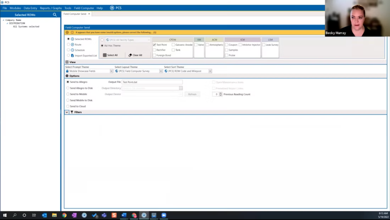Open Slack from the Windows taskbar

pos(114,215)
